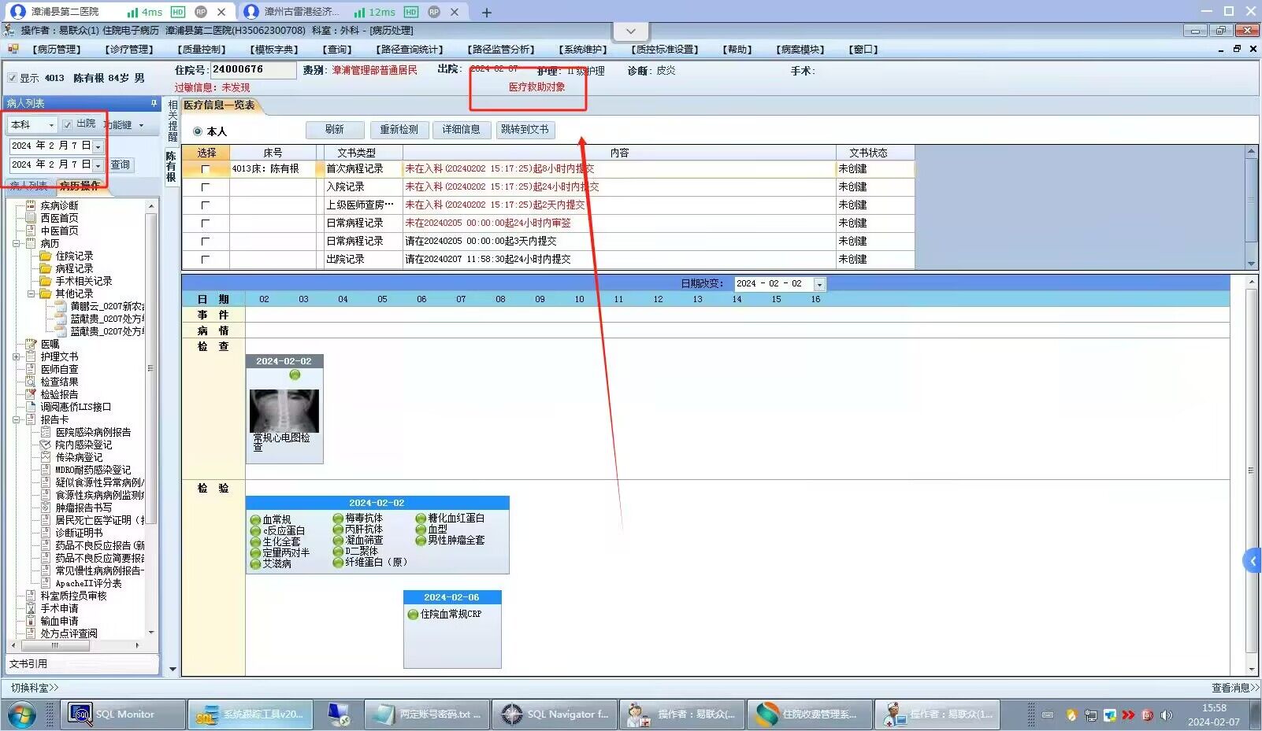Click the green 血常规 lab result icon
1262x731 pixels.
(x=255, y=520)
